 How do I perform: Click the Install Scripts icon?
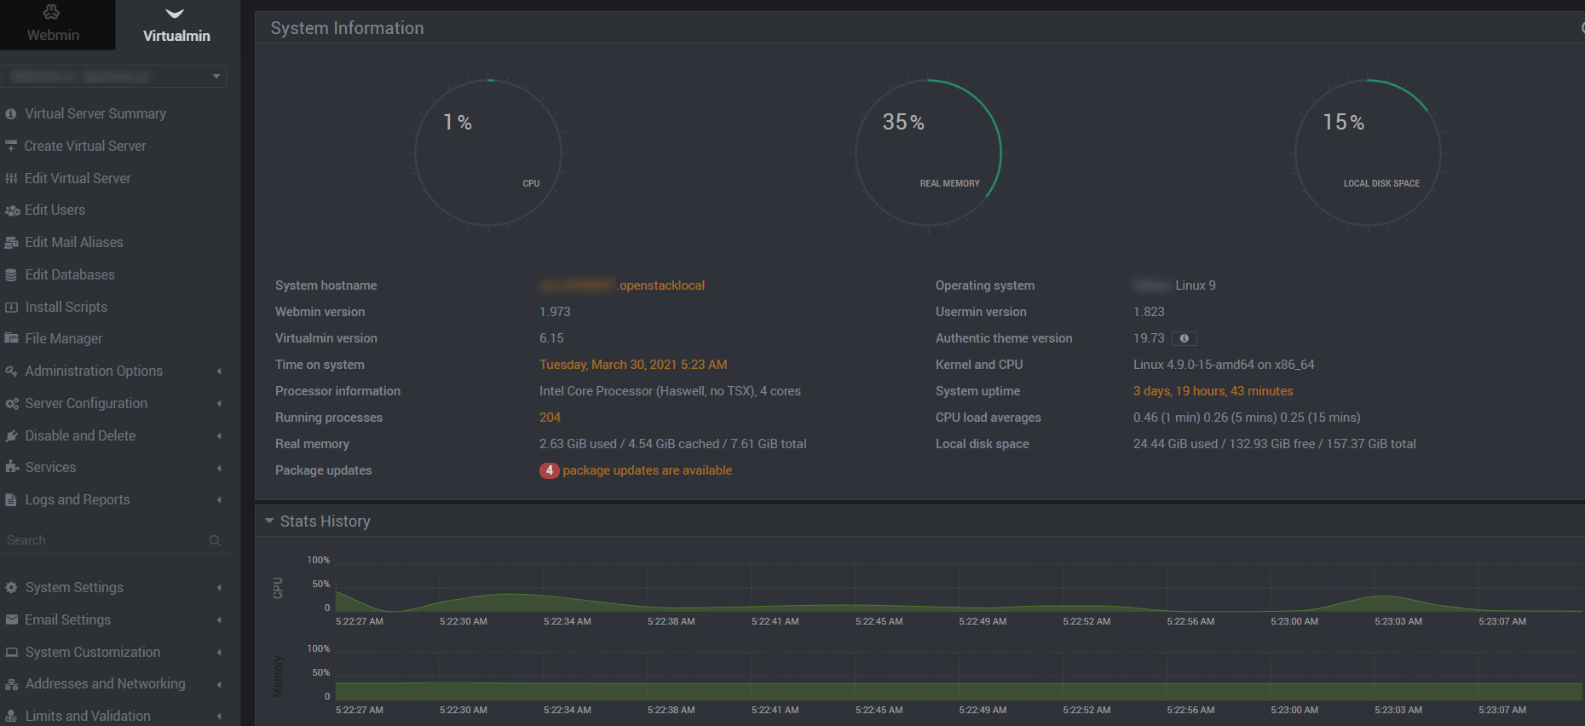(11, 308)
